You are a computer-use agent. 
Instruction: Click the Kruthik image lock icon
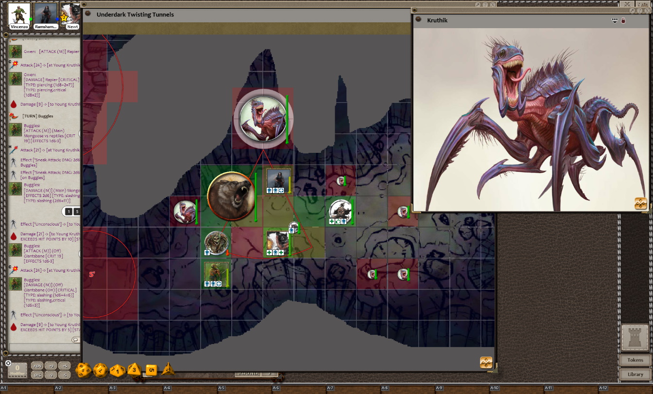point(623,20)
